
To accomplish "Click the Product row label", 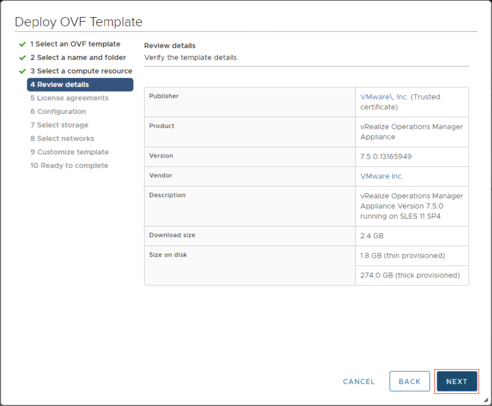I will 162,126.
